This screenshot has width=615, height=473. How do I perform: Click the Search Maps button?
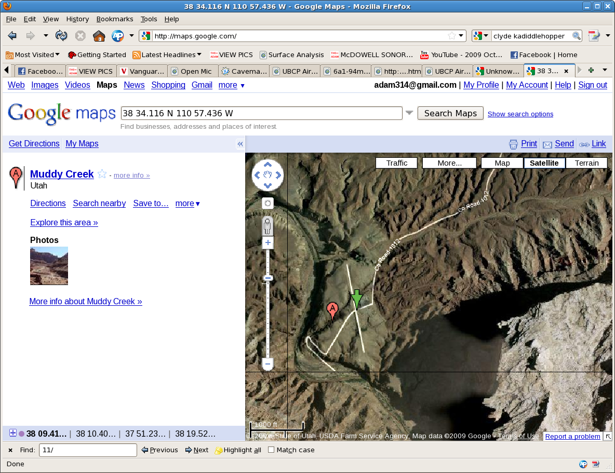[x=450, y=113]
